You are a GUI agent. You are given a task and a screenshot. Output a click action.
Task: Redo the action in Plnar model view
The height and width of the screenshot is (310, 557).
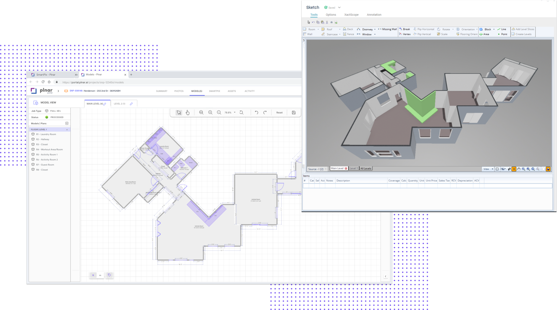point(265,112)
